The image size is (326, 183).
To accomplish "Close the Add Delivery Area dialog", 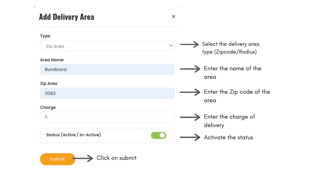I will tap(174, 17).
